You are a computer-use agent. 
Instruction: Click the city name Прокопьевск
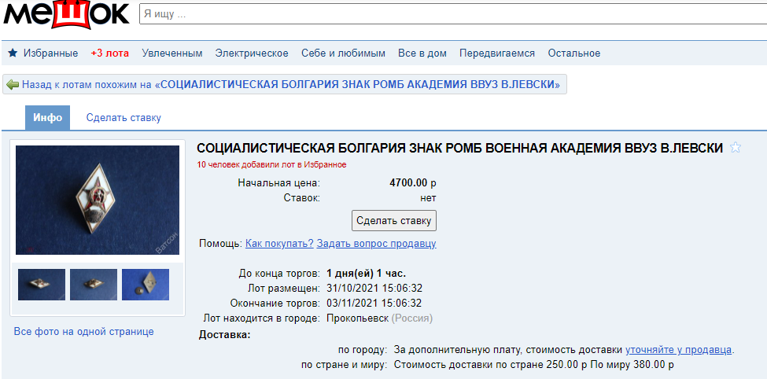click(358, 318)
